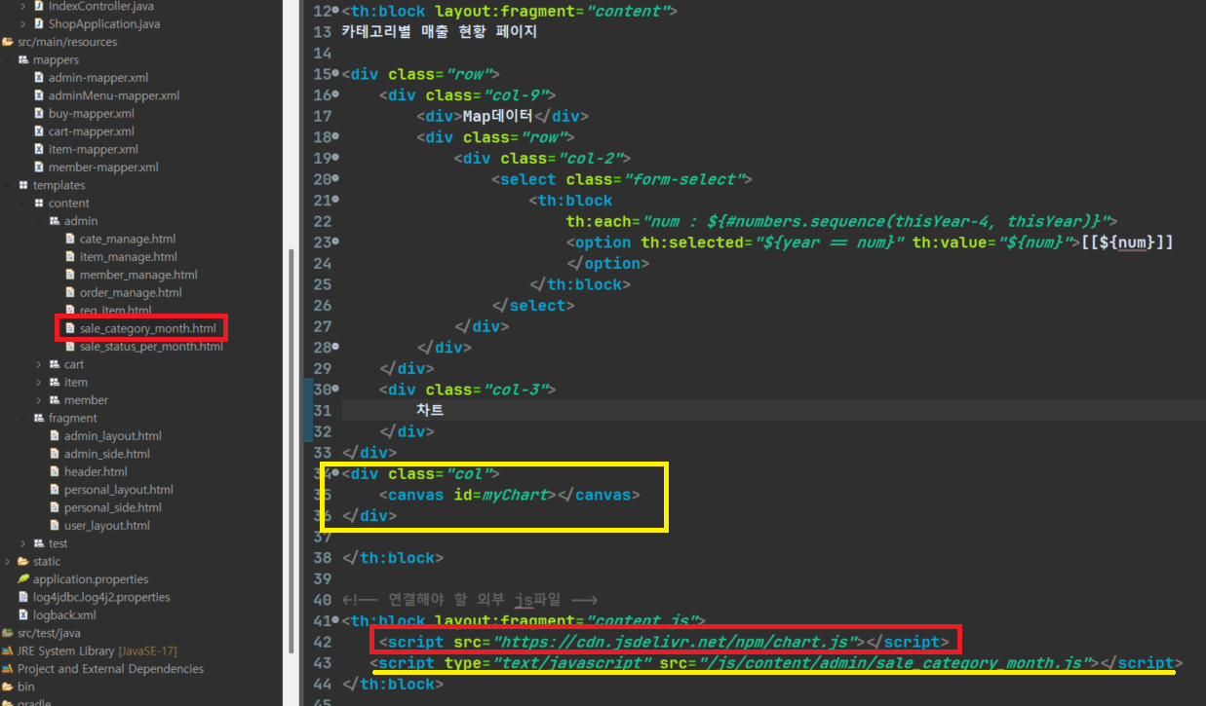Fold the select element at line 20

[x=336, y=179]
